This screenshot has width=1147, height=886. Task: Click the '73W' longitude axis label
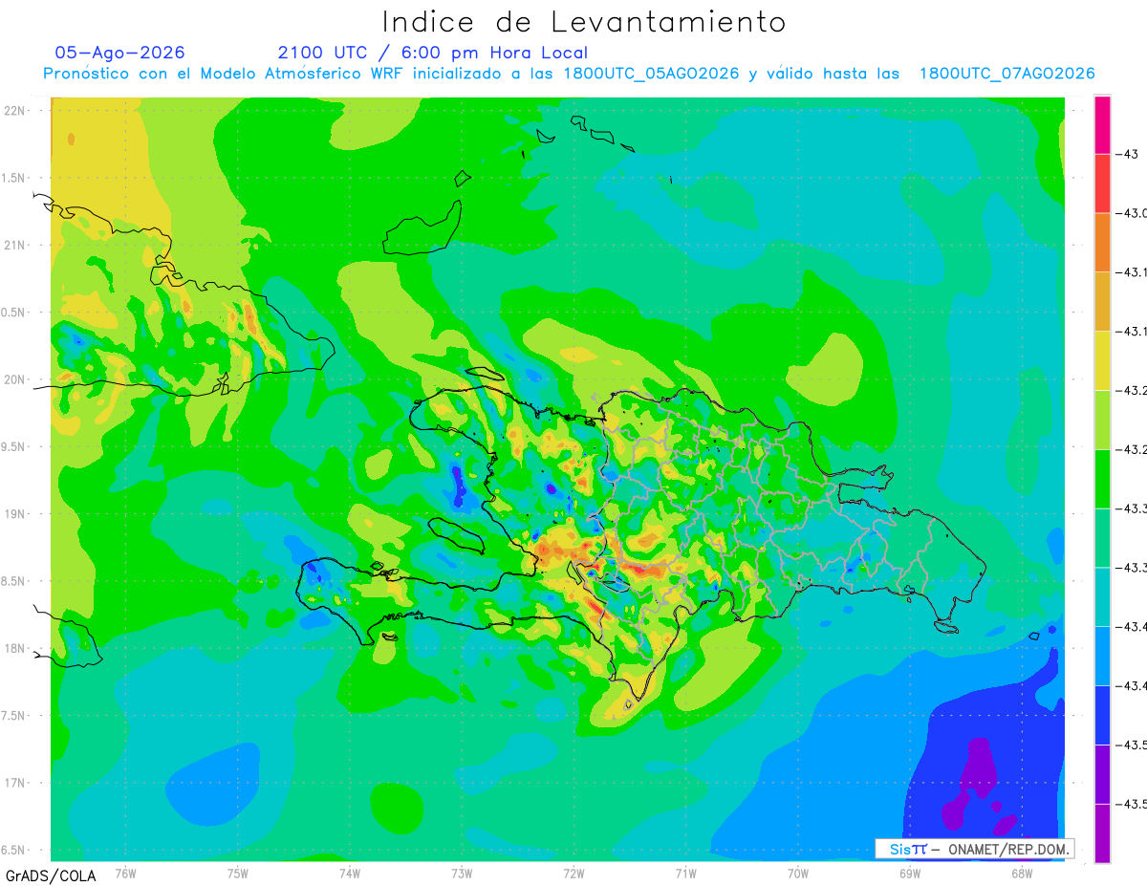(x=462, y=873)
